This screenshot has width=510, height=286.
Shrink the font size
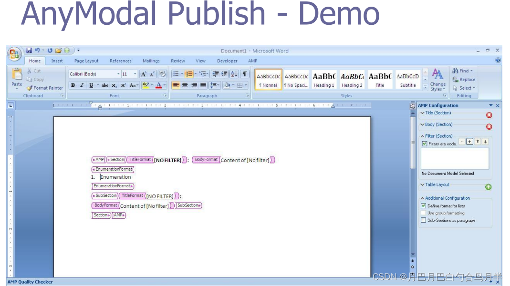coord(152,74)
